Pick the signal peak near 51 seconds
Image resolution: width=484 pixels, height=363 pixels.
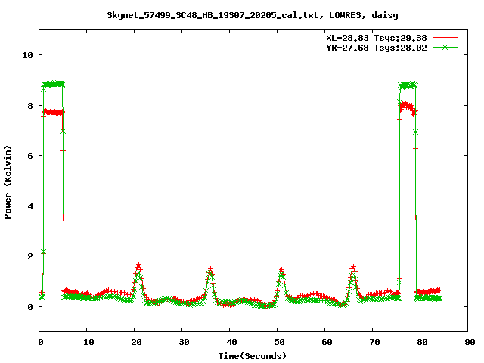[x=281, y=271]
